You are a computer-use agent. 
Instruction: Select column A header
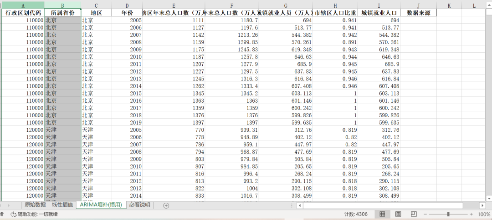[x=23, y=5]
